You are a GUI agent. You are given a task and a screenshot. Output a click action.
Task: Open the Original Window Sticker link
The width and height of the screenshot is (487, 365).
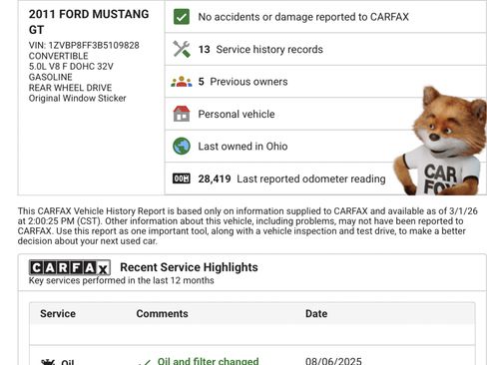click(77, 99)
